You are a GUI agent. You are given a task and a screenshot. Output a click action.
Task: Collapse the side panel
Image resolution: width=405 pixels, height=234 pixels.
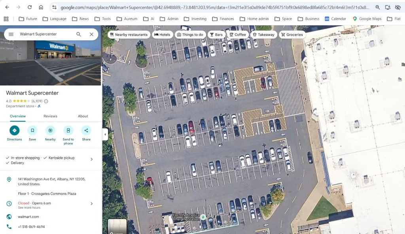click(105, 135)
